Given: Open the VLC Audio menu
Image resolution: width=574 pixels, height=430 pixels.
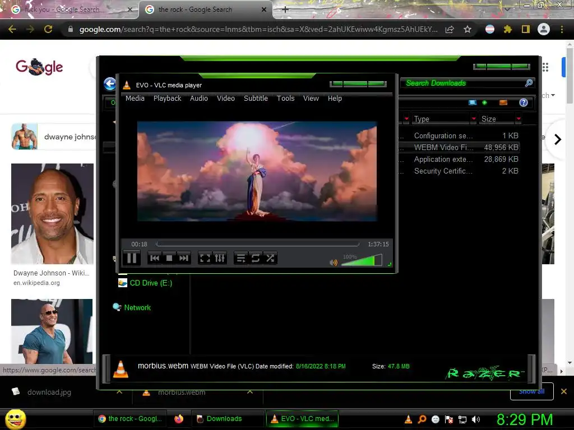Looking at the screenshot, I should click(199, 99).
